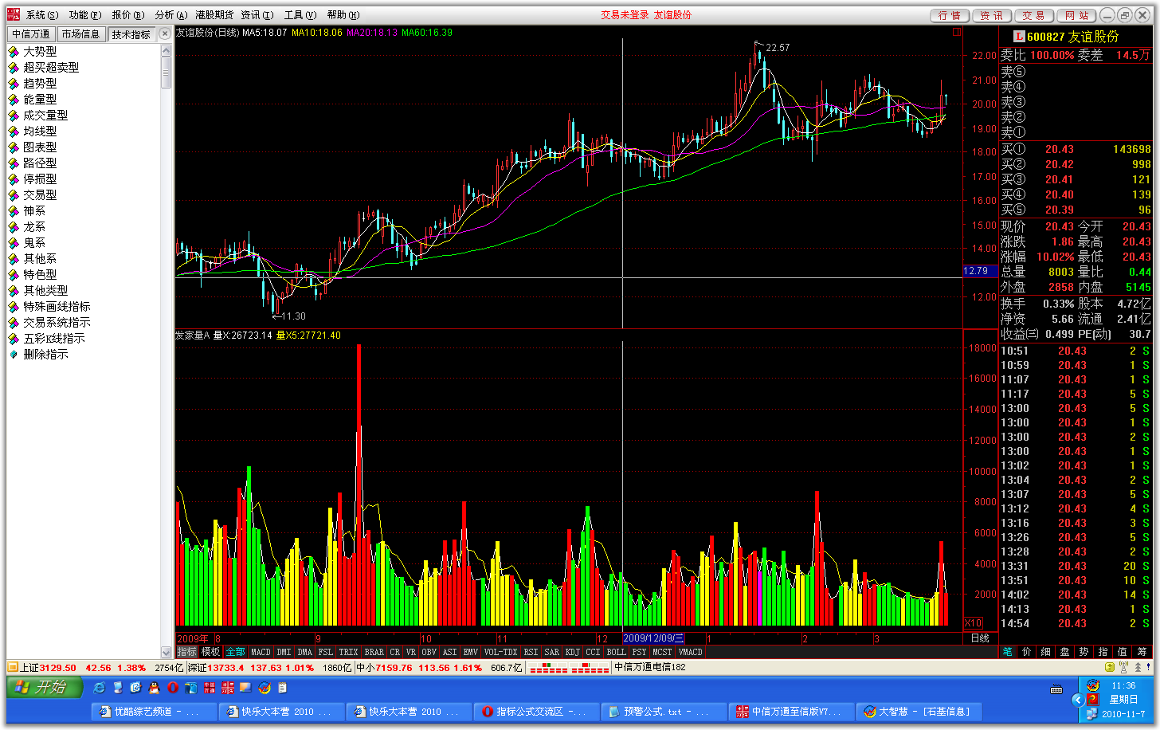
Task: Click the 均线型 category icon
Action: coord(14,131)
